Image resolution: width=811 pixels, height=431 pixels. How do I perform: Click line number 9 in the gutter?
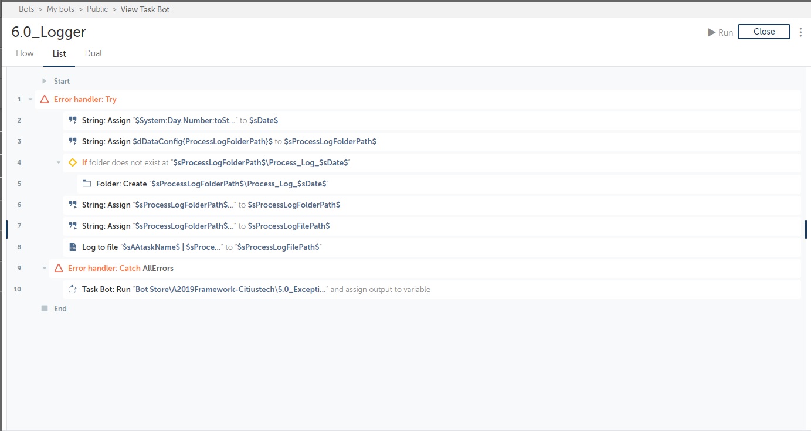point(19,268)
